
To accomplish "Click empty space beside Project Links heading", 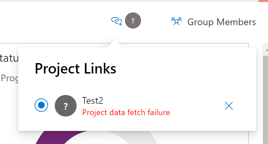I will pyautogui.click(x=185, y=69).
